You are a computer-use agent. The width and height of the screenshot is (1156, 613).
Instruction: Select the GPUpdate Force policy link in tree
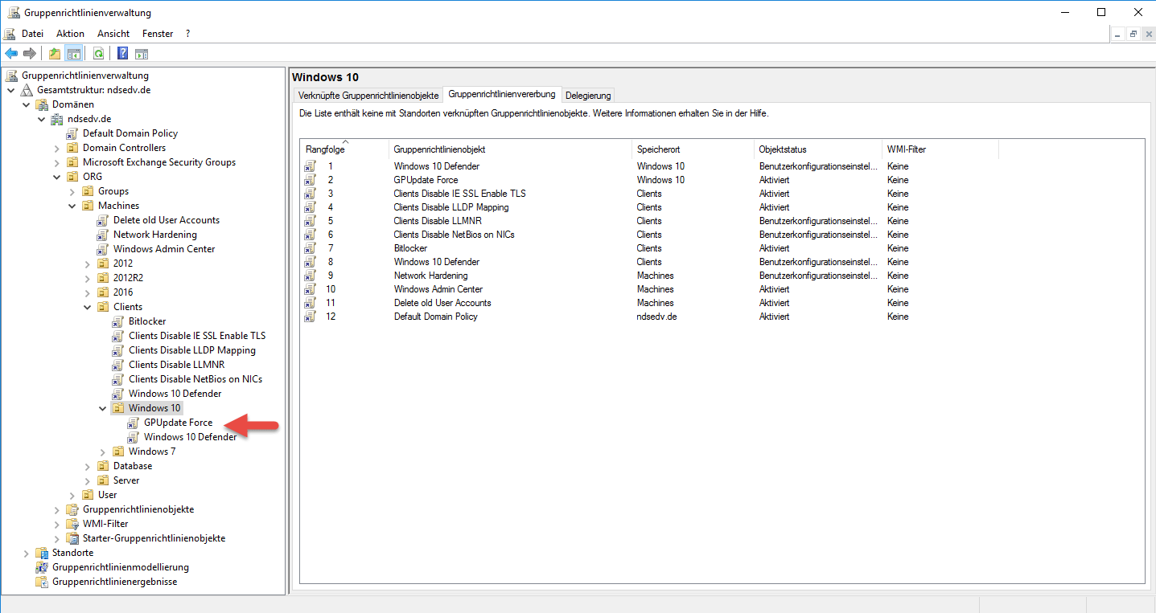point(178,423)
